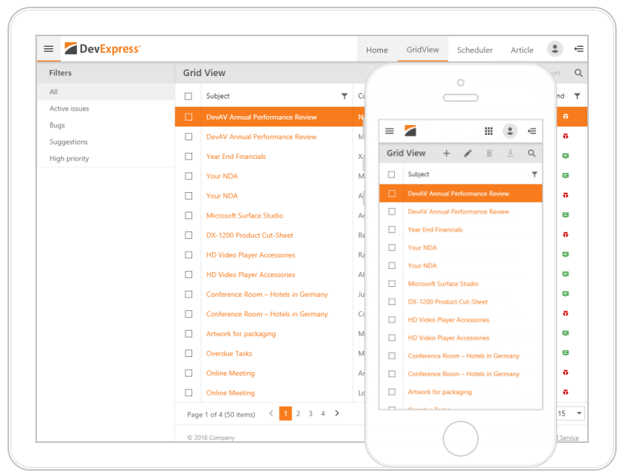Toggle the right panel icon on phone header

(x=532, y=131)
